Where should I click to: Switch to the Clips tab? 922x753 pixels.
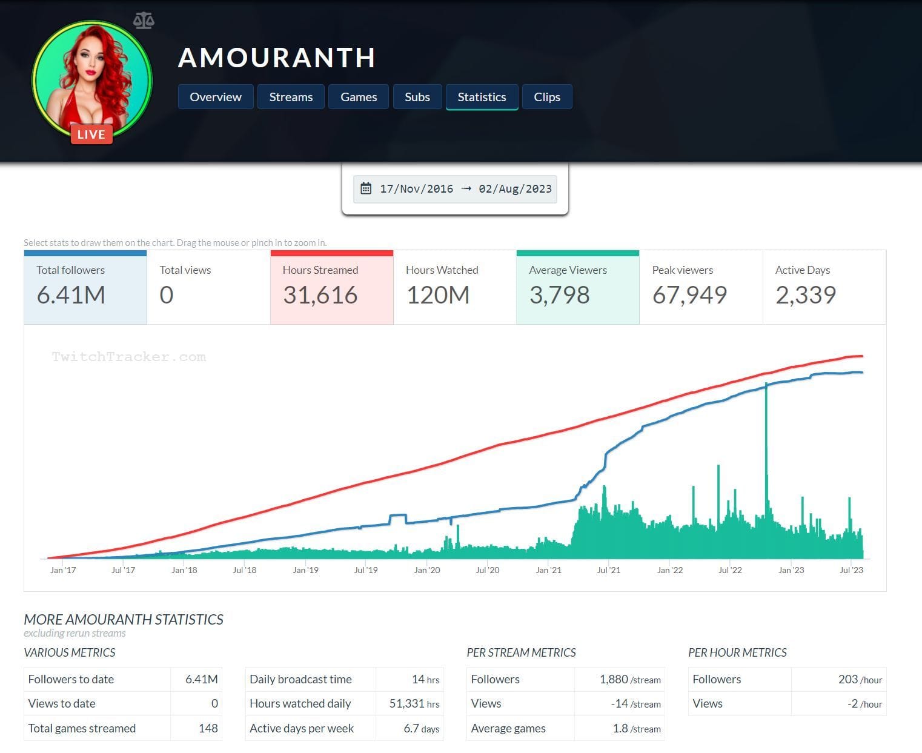click(x=546, y=96)
